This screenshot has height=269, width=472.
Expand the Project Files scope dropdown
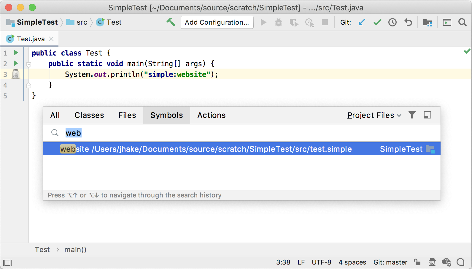[x=374, y=115]
